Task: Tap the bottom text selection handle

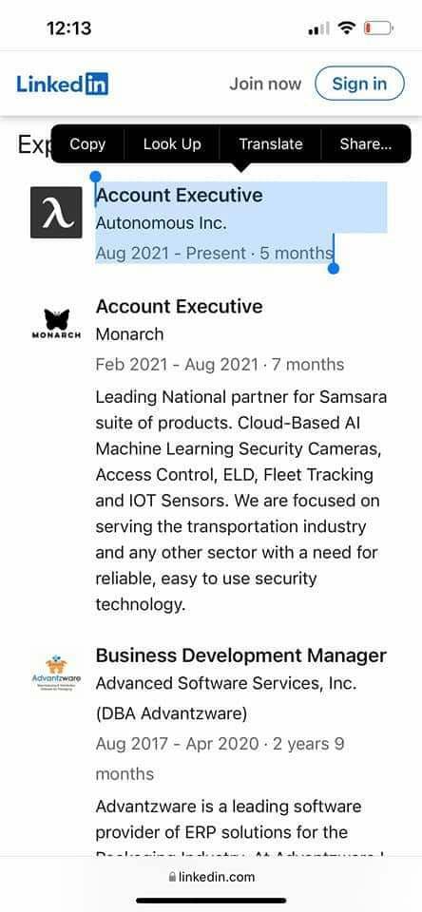Action: point(334,268)
